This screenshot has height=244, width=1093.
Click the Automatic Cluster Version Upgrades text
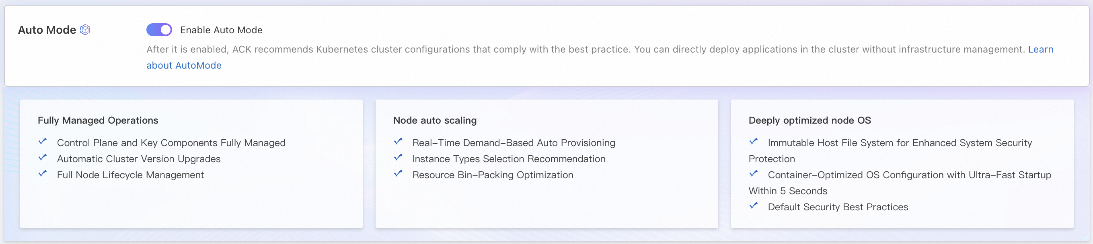tap(139, 159)
